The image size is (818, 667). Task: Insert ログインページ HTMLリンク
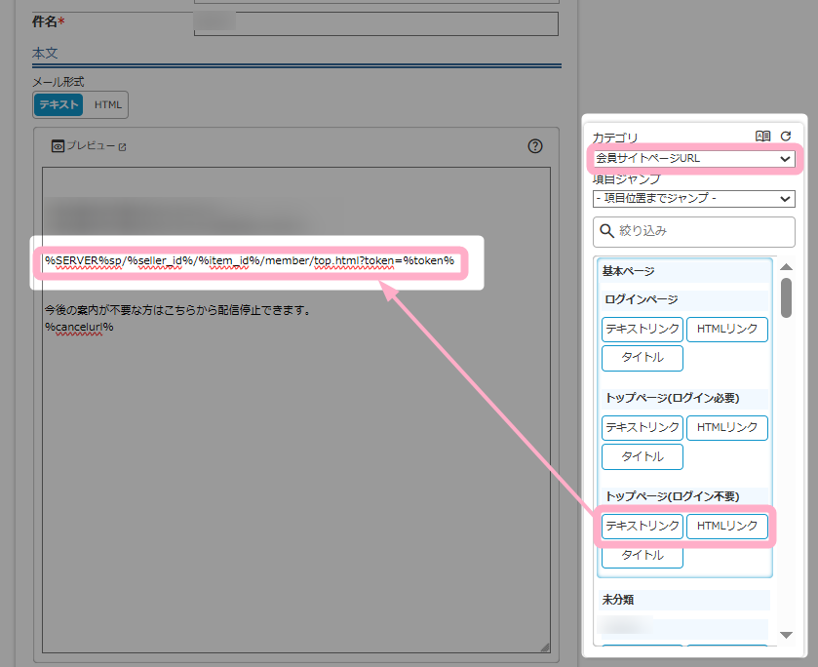726,330
